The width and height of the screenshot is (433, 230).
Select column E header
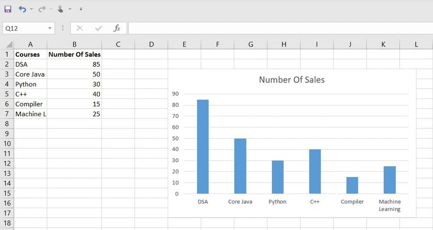coord(184,44)
